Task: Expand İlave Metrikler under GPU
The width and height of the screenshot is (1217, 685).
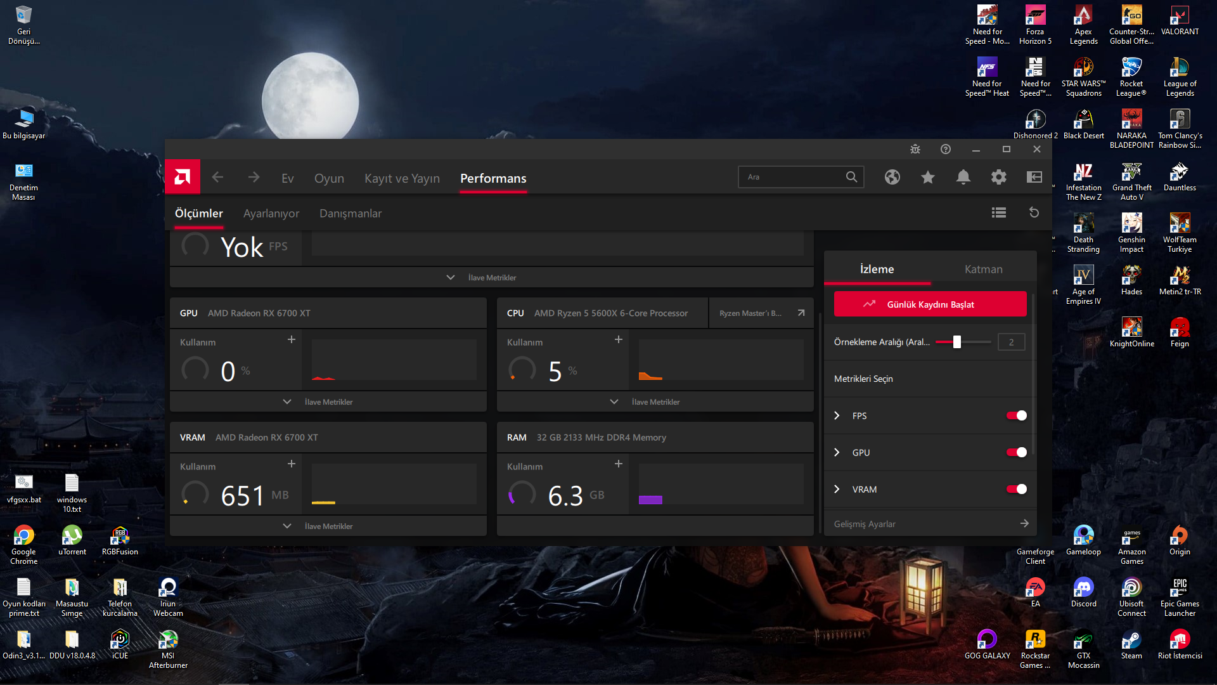Action: coord(328,401)
